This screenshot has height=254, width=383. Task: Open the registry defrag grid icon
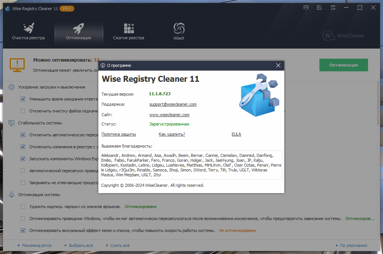coord(129,28)
